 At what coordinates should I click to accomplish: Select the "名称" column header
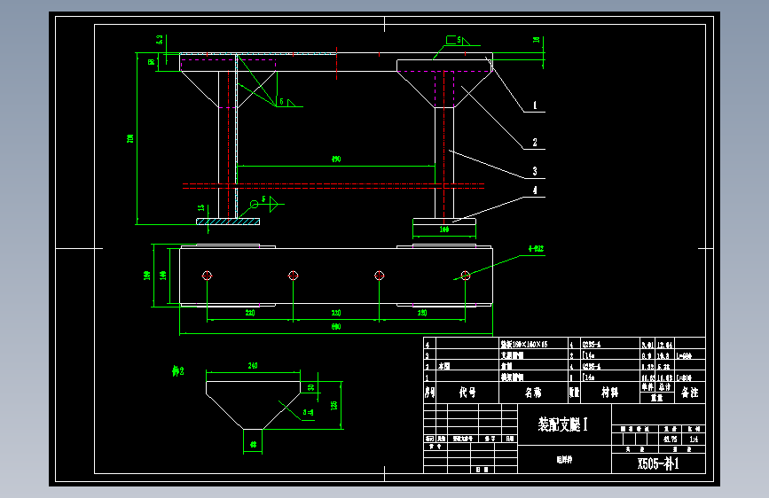(x=533, y=393)
